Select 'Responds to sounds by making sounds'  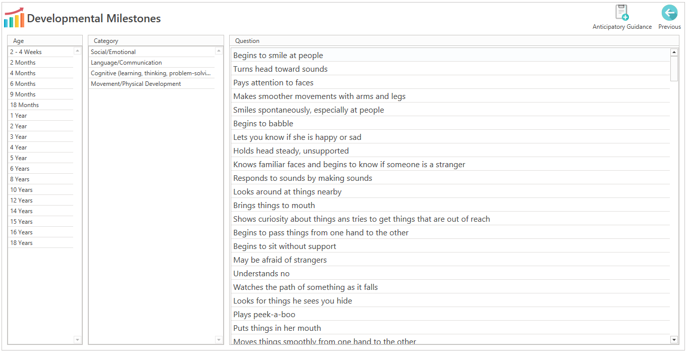point(451,178)
